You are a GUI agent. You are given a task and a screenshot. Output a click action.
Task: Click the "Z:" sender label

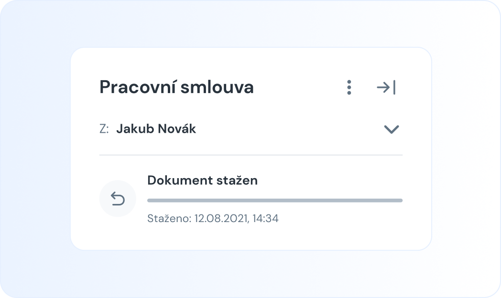click(x=104, y=129)
